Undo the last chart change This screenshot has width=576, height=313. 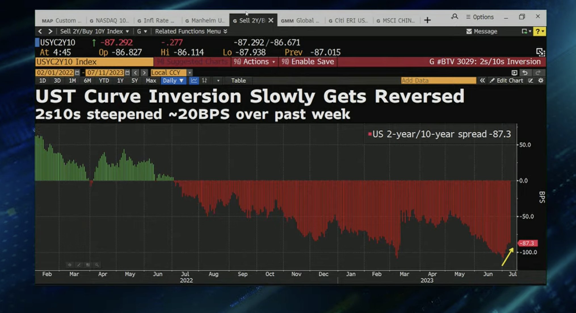pyautogui.click(x=525, y=73)
